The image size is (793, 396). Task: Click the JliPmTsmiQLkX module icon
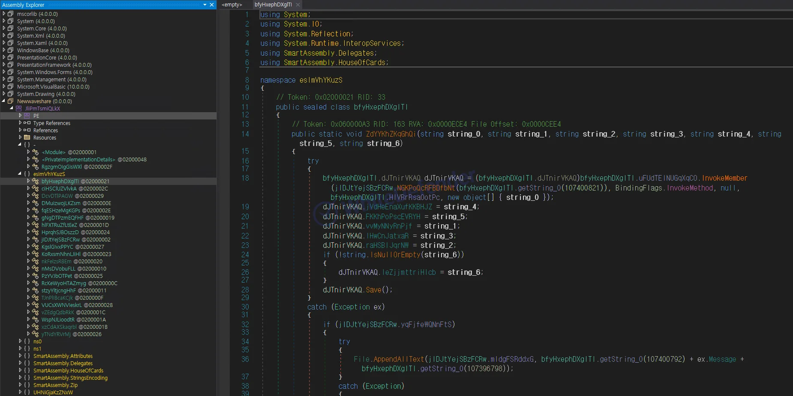[19, 108]
